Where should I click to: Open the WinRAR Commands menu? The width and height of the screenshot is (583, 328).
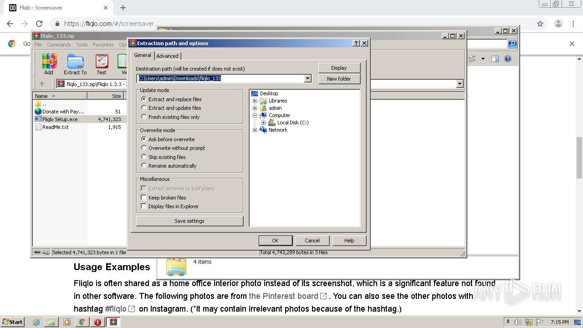[x=59, y=45]
